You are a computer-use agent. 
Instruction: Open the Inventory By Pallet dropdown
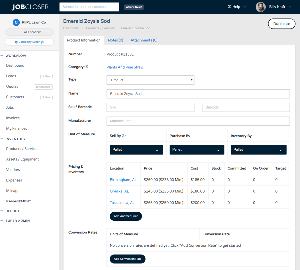point(258,150)
